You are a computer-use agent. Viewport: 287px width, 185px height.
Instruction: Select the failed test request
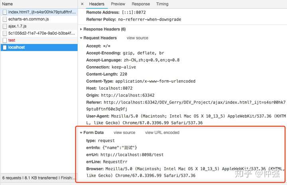tap(39, 40)
